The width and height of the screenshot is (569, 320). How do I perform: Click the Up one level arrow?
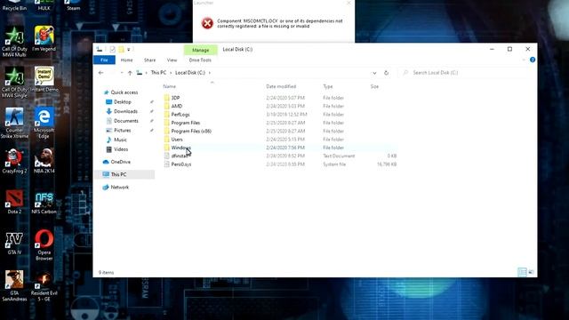(x=130, y=73)
